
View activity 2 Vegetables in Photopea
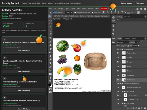(24, 71)
